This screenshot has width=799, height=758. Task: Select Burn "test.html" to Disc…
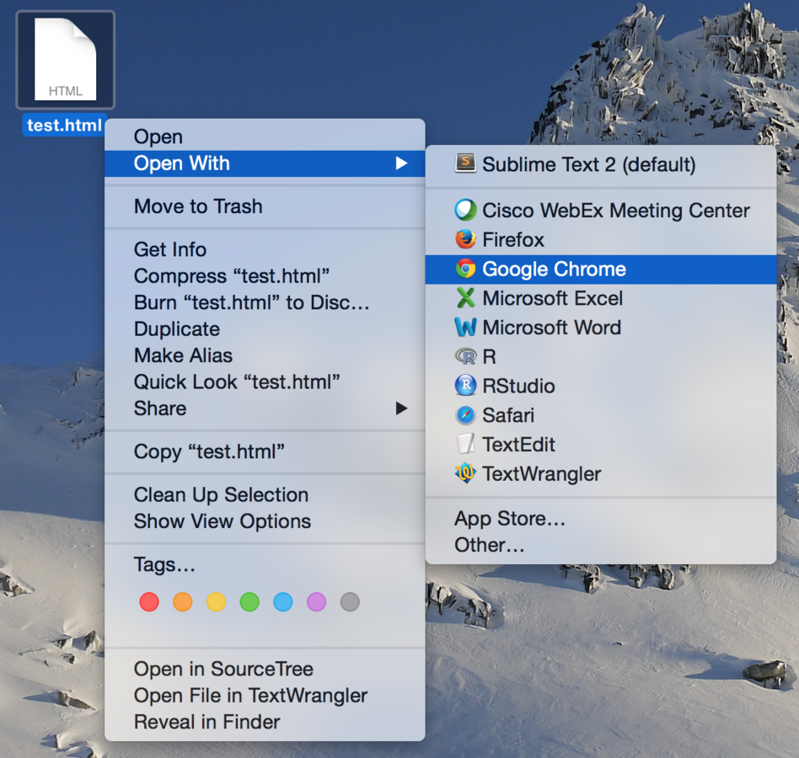tap(265, 302)
